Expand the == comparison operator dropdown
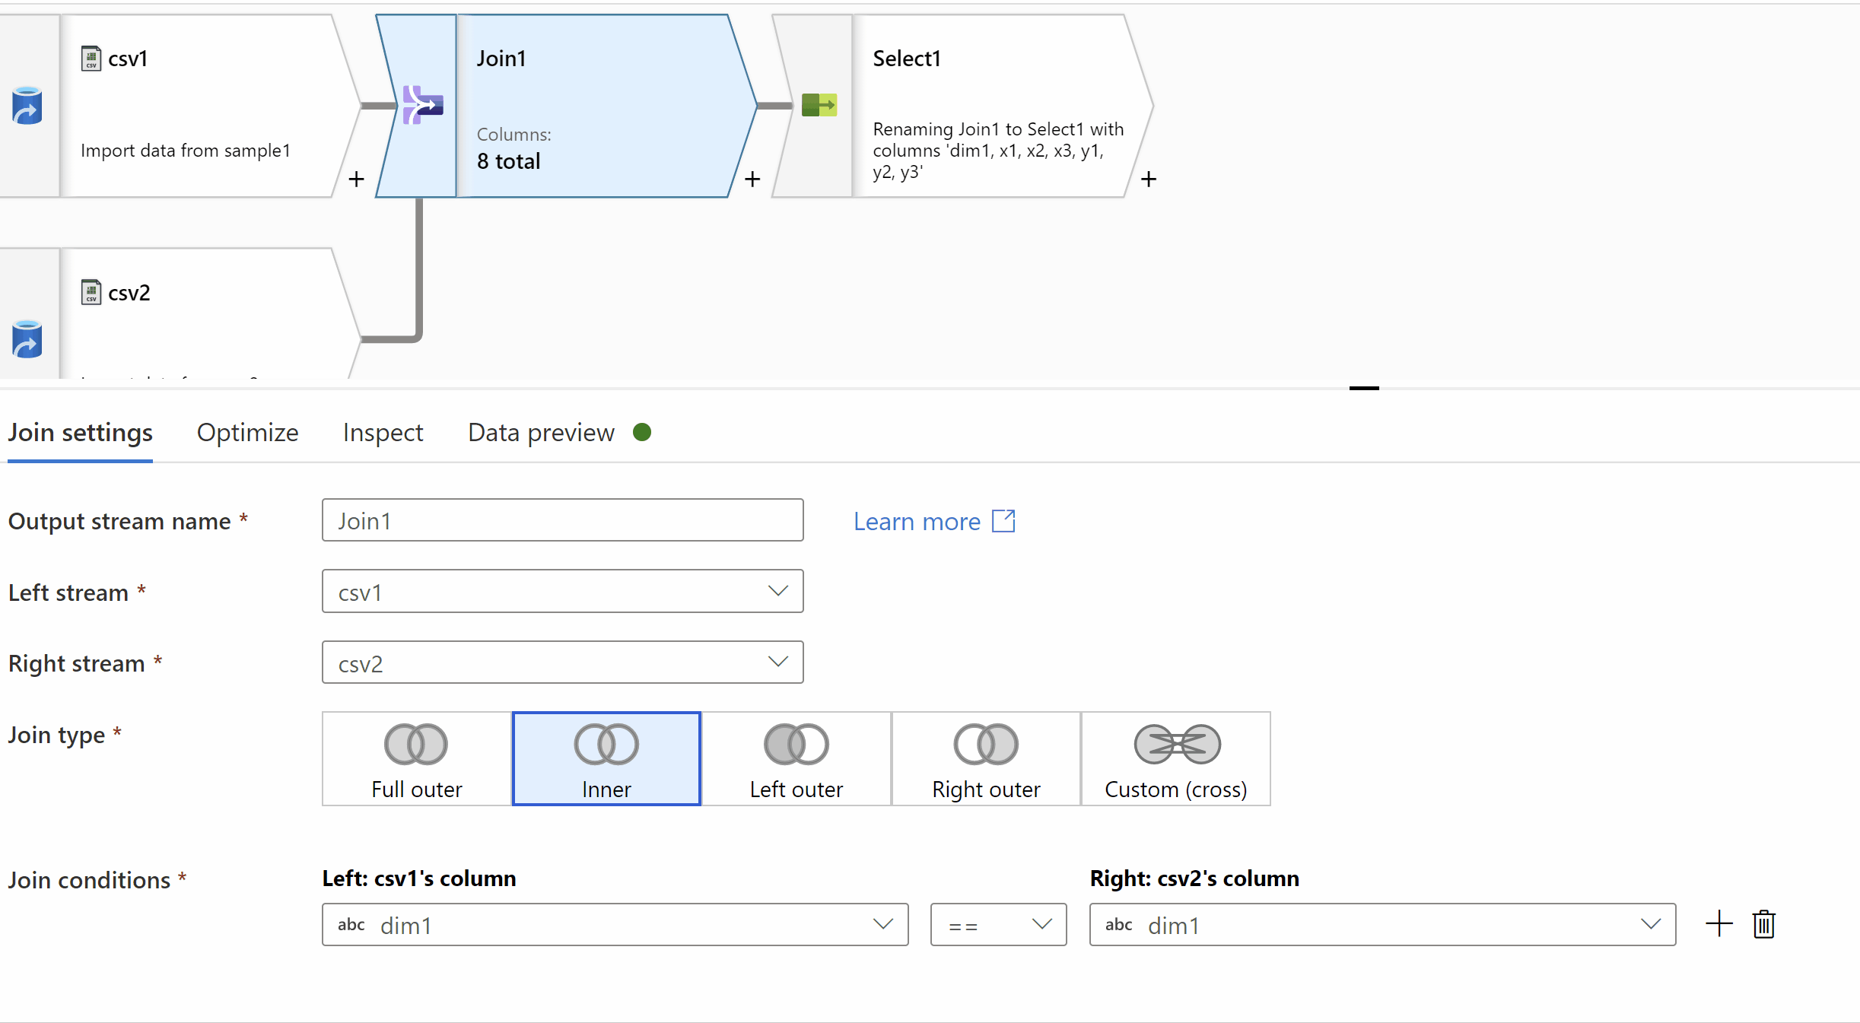 coord(998,925)
